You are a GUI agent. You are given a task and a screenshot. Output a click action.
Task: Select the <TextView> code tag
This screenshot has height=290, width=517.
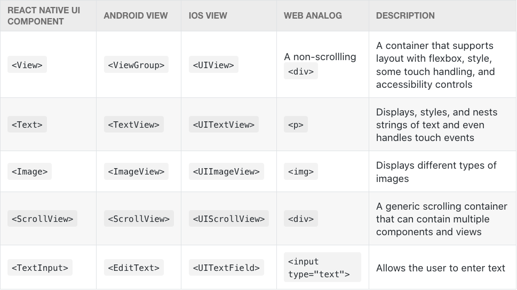(133, 125)
